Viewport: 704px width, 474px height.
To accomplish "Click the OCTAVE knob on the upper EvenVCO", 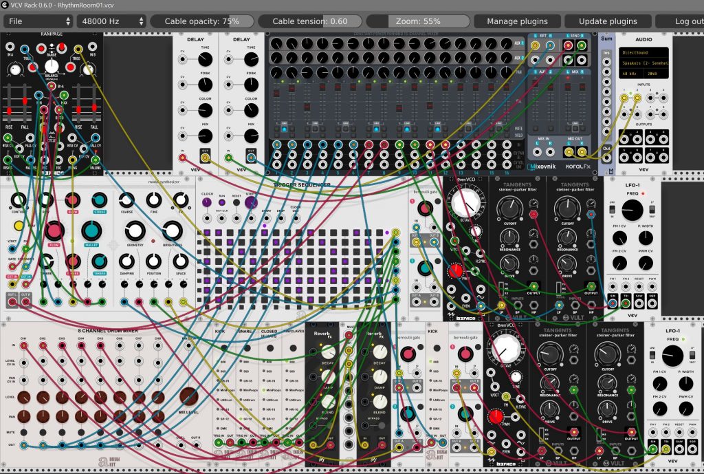I will pyautogui.click(x=465, y=202).
